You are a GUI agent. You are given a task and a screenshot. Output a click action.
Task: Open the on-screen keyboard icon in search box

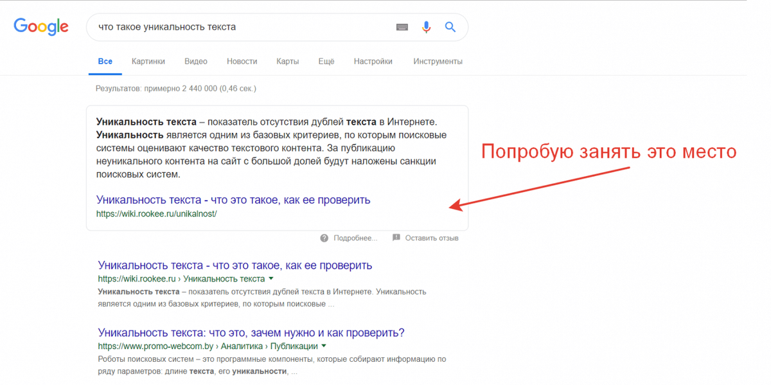402,26
